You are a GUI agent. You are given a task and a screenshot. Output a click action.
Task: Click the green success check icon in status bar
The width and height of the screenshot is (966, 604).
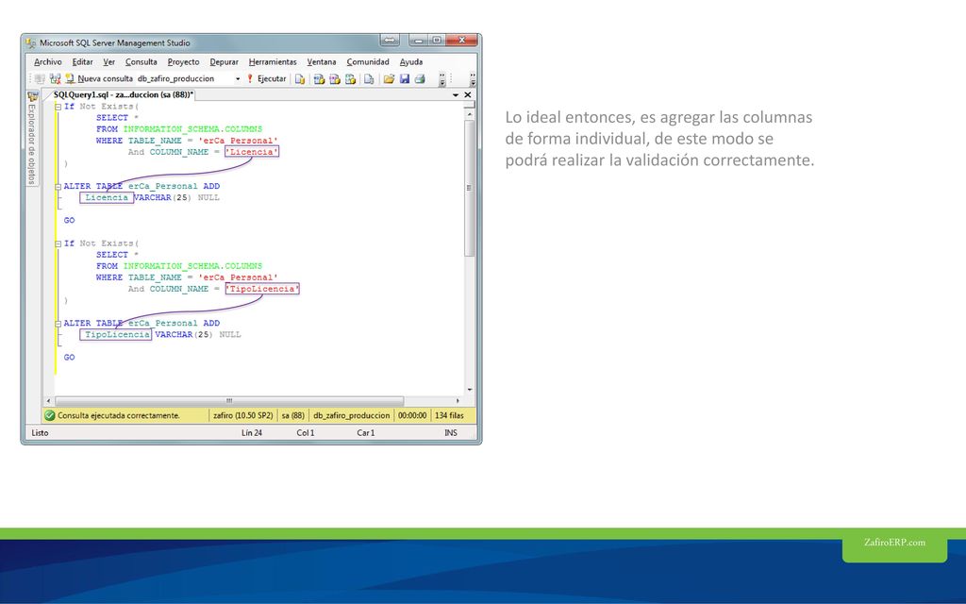pos(50,415)
